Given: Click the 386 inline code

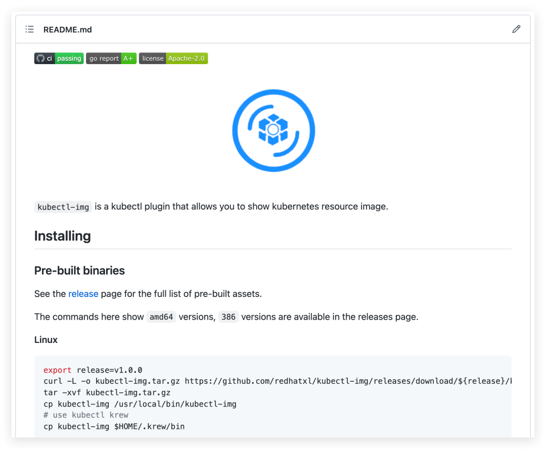Looking at the screenshot, I should pyautogui.click(x=229, y=317).
